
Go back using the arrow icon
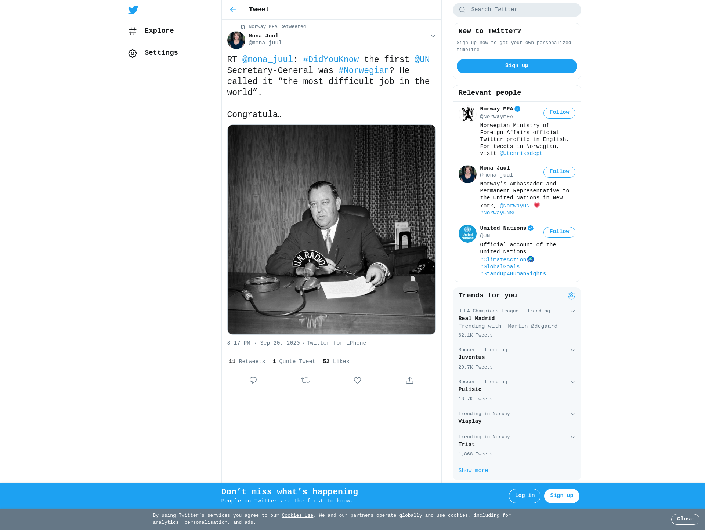pos(233,10)
